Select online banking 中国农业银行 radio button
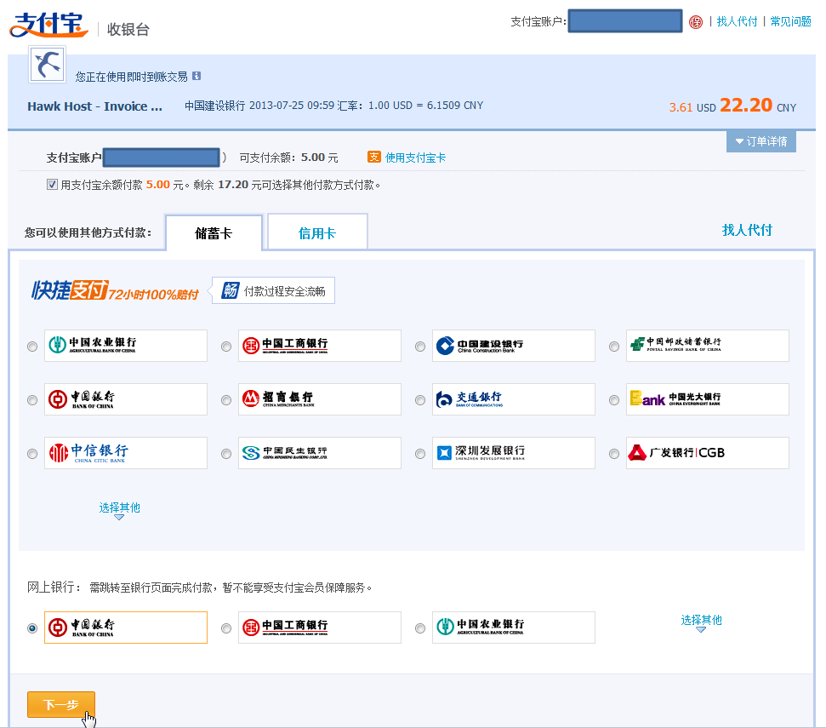The height and width of the screenshot is (728, 826). pyautogui.click(x=420, y=628)
